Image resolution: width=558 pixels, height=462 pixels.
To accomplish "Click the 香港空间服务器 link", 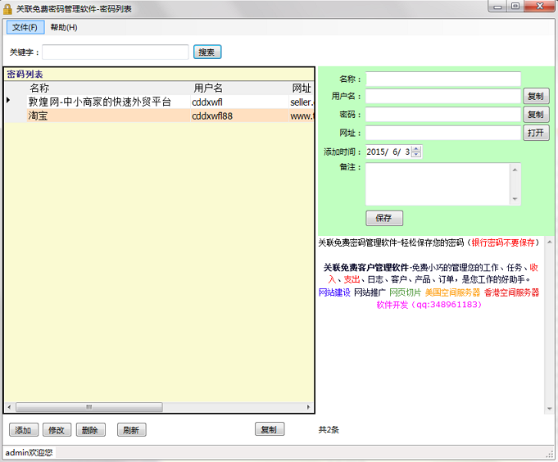I will click(x=511, y=292).
